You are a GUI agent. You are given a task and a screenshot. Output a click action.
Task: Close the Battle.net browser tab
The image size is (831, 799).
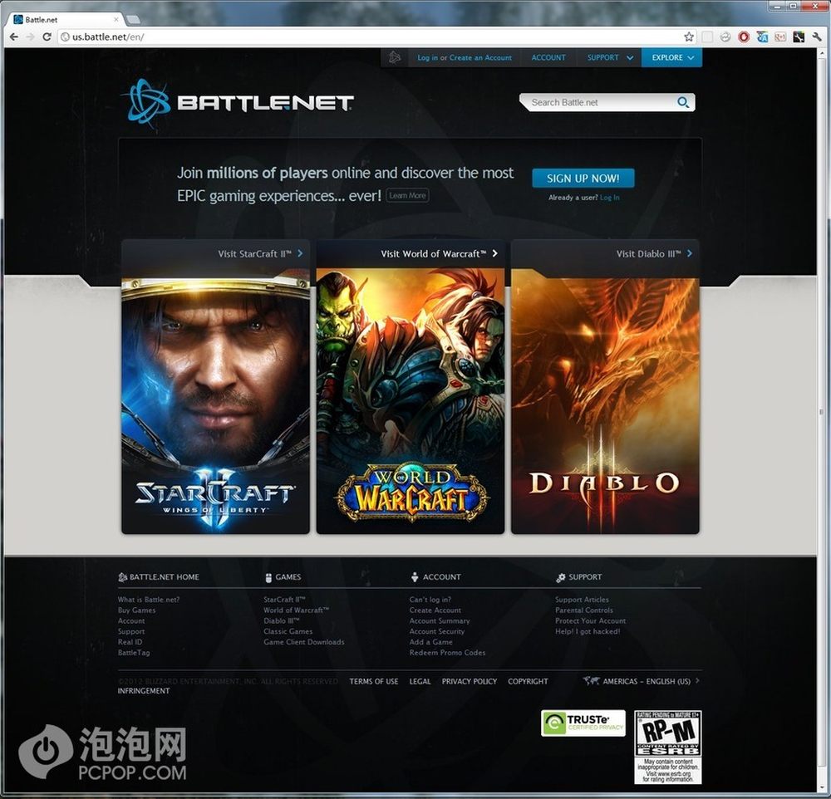tap(116, 20)
